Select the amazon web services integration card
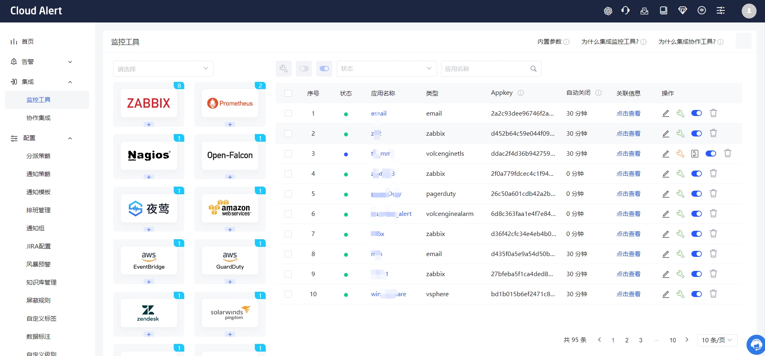765x356 pixels. pyautogui.click(x=230, y=208)
